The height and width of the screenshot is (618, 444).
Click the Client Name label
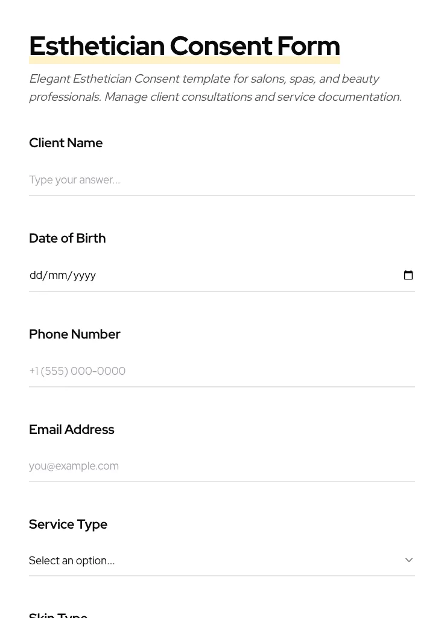pos(66,143)
